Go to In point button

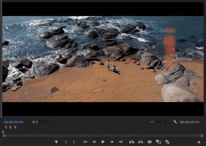point(85,142)
